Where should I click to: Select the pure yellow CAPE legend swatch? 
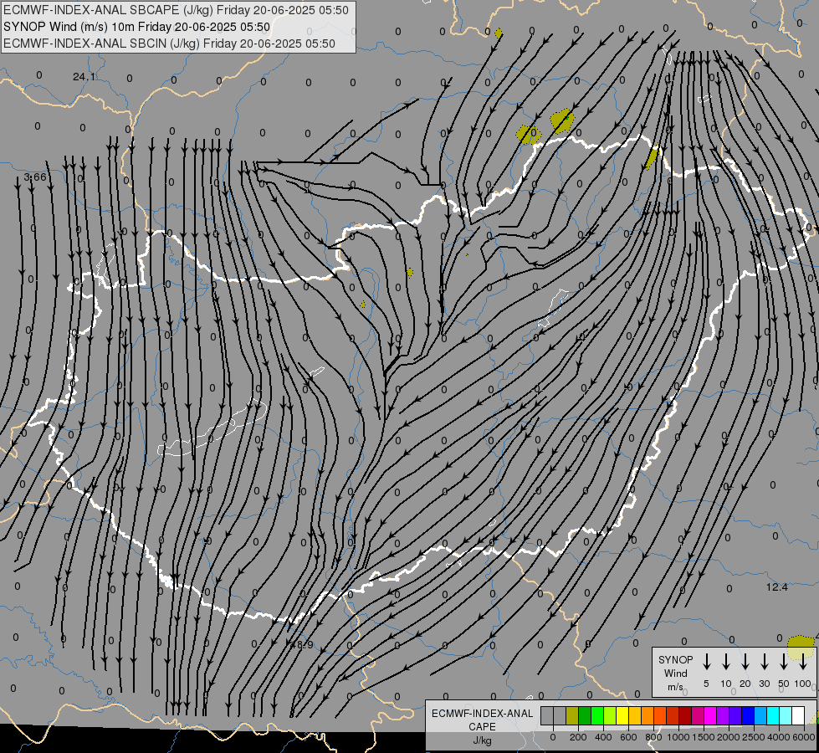coord(622,715)
